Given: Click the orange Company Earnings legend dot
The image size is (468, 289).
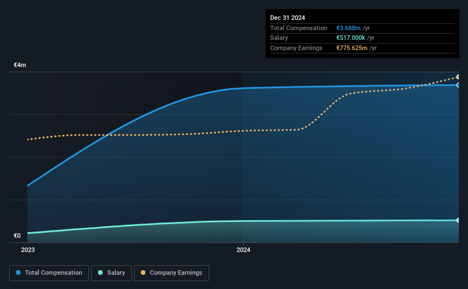Looking at the screenshot, I should point(143,273).
